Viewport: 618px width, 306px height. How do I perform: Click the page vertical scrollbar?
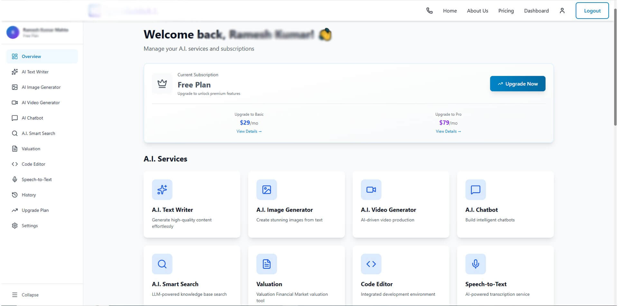(615, 68)
